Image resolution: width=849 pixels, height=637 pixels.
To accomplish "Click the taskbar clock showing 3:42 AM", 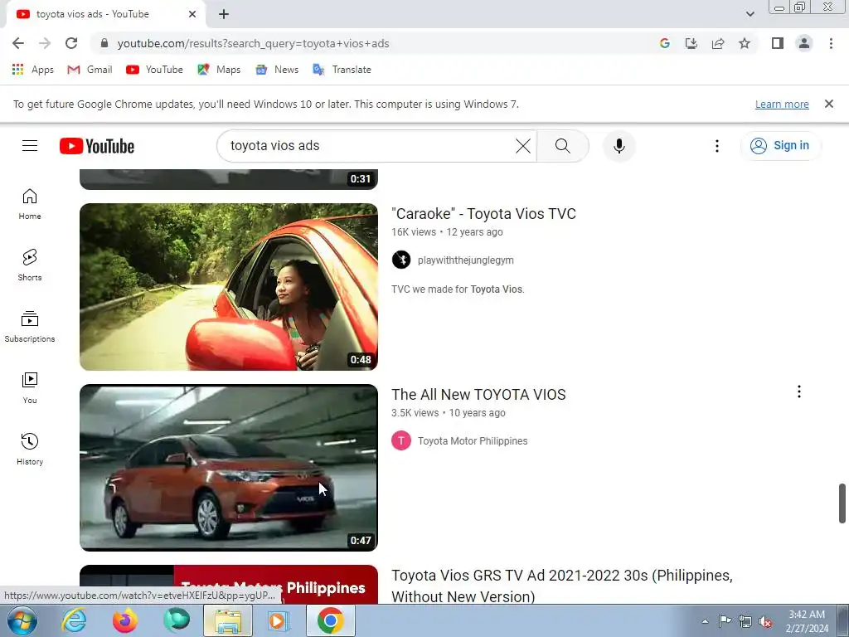I will point(807,621).
